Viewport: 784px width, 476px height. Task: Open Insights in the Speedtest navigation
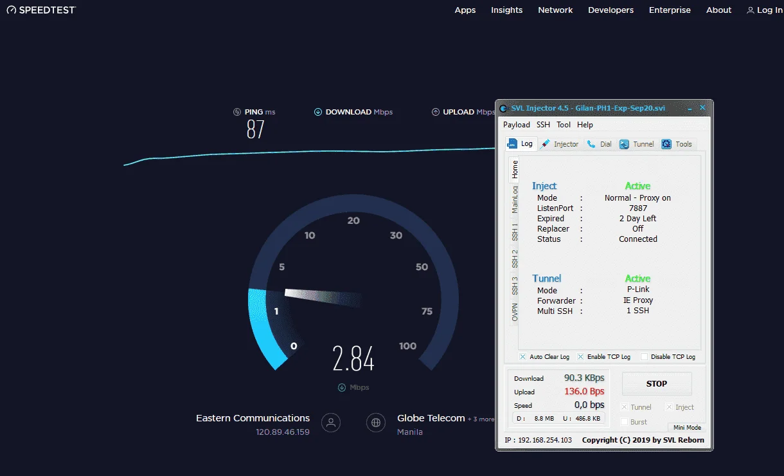[x=507, y=10]
